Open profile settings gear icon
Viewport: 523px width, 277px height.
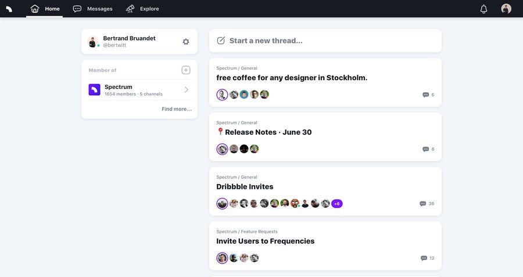tap(186, 42)
